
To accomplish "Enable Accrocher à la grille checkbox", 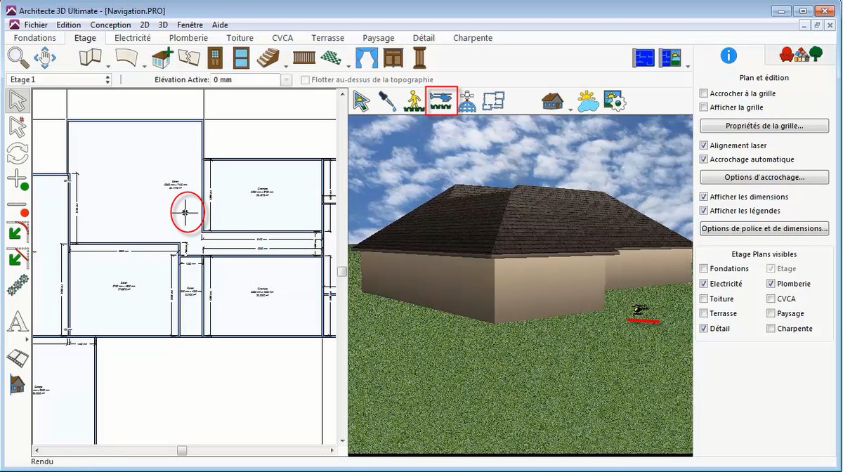I will (x=705, y=93).
